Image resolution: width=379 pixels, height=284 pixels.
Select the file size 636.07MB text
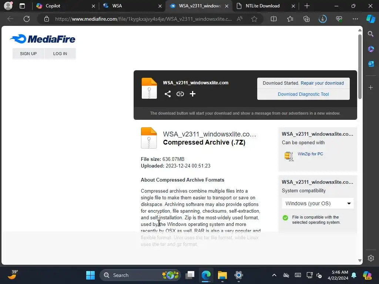point(173,159)
